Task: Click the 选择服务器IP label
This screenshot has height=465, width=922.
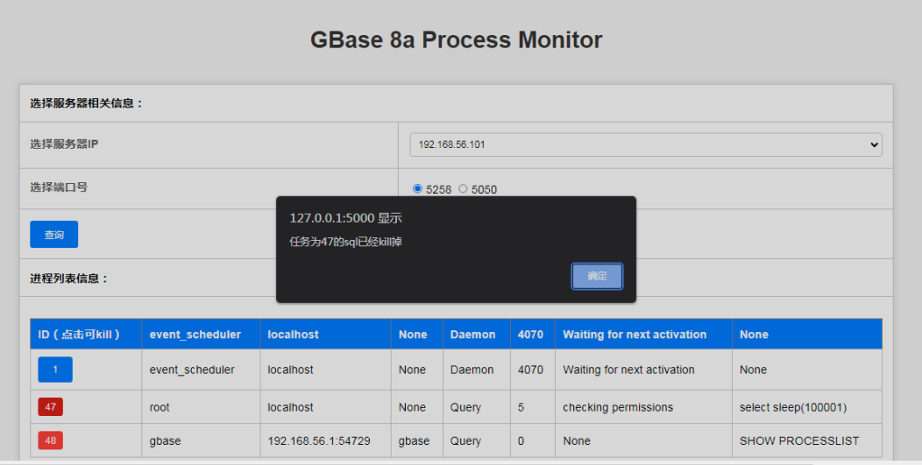Action: (64, 144)
